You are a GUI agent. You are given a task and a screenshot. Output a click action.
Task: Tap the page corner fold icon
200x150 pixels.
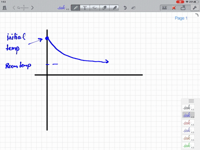(197, 15)
